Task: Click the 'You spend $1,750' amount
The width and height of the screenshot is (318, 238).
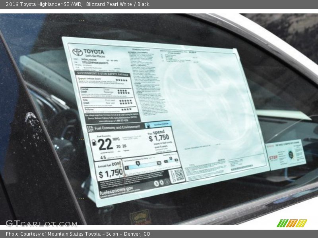Action: pyautogui.click(x=159, y=138)
